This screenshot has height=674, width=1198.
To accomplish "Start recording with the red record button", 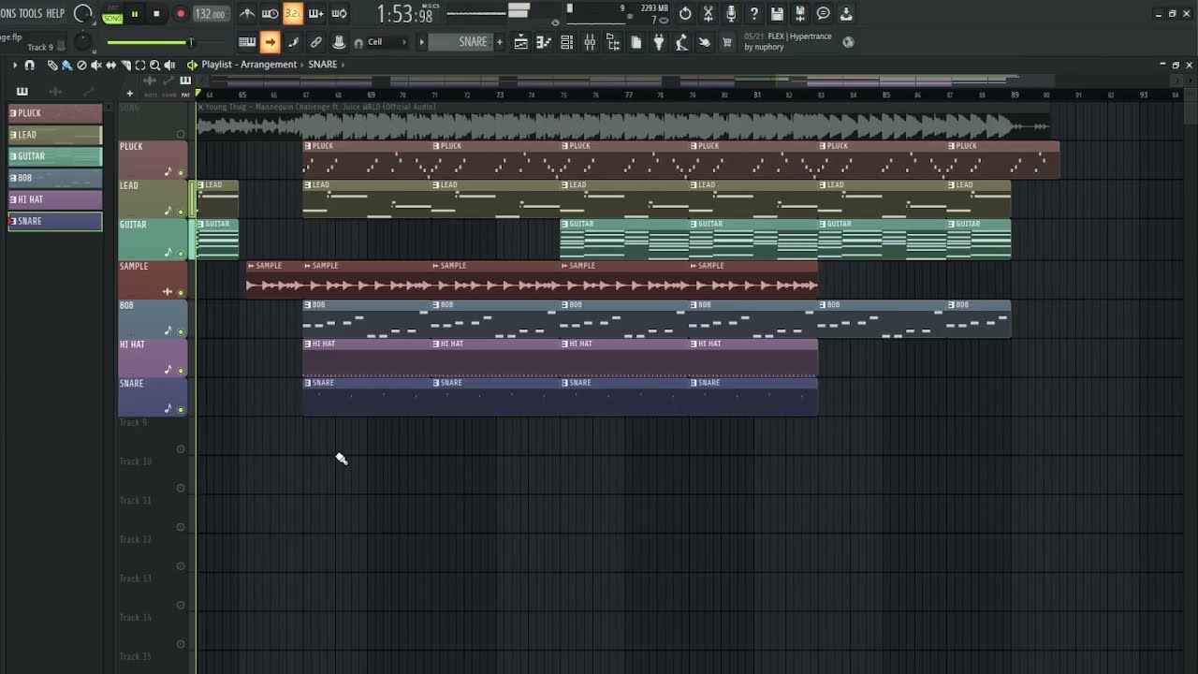I will [181, 14].
